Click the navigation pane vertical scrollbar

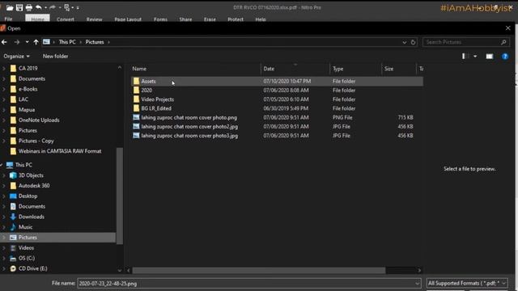120,196
